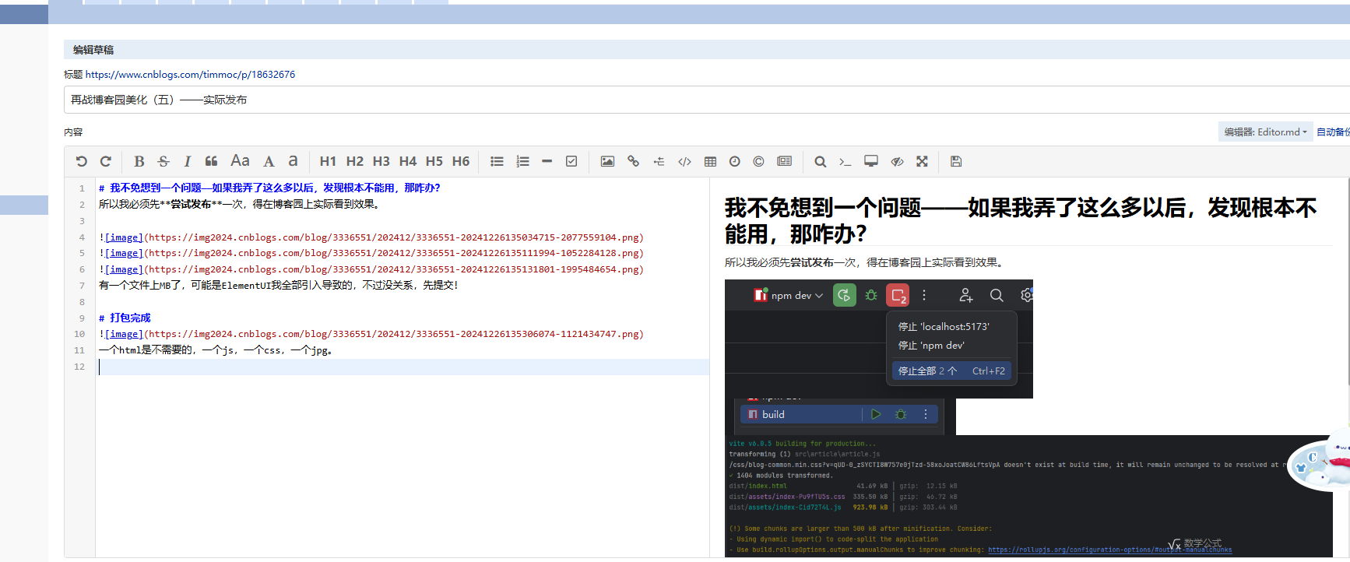Insert H2 heading
The image size is (1350, 562).
coord(354,161)
